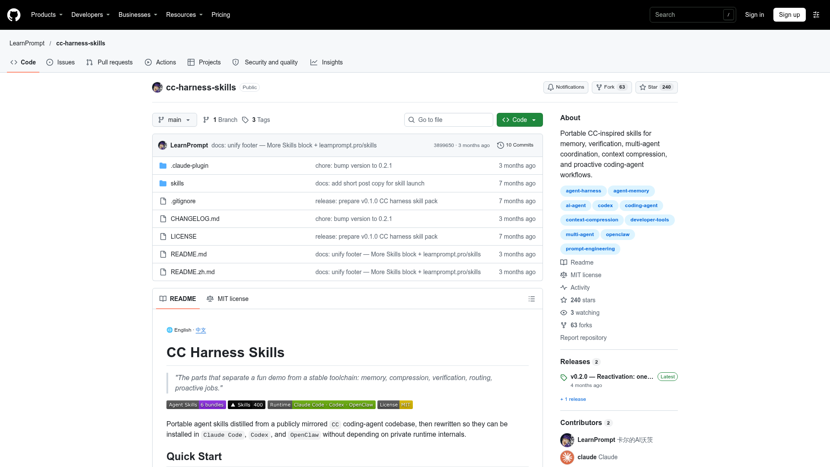
Task: Open the + 1 release link
Action: 573,399
